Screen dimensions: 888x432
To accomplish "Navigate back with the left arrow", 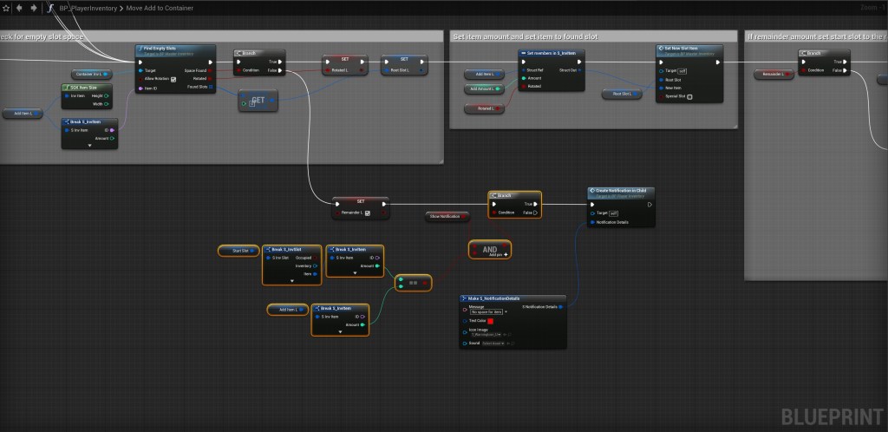I will tap(21, 8).
